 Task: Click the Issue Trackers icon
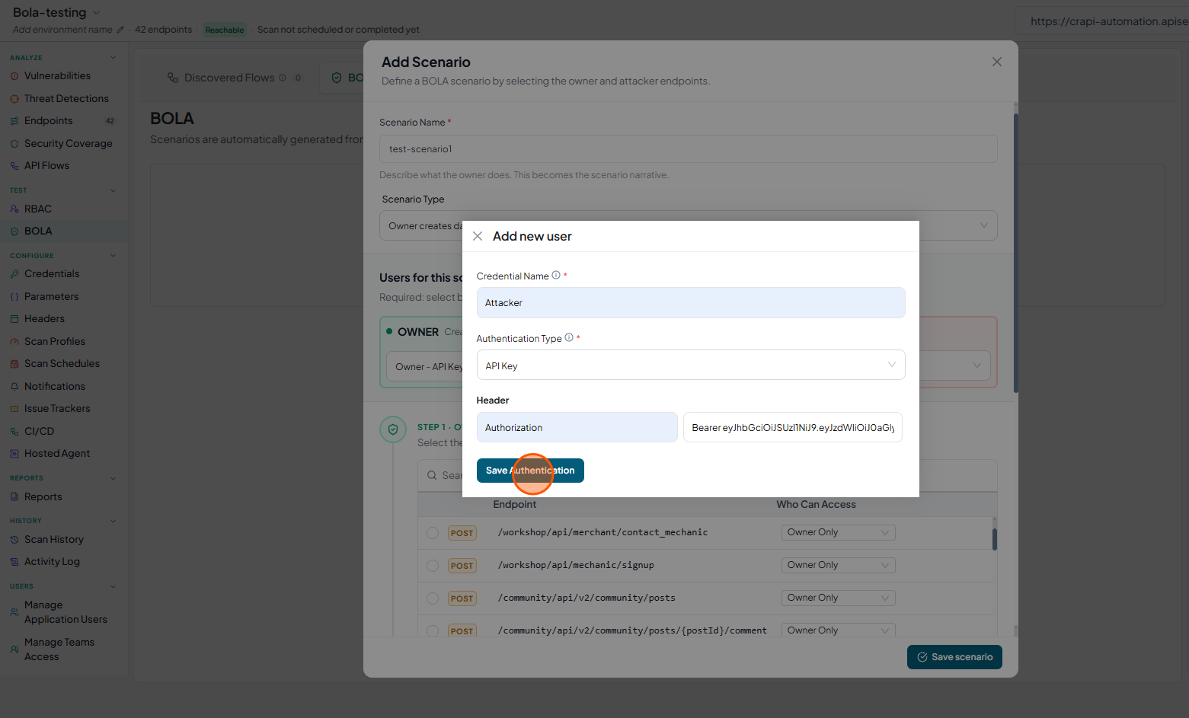(14, 409)
